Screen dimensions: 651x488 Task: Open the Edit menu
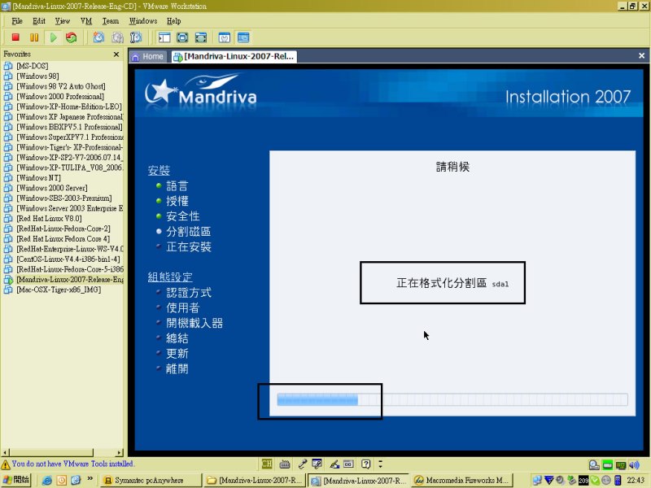tap(39, 21)
